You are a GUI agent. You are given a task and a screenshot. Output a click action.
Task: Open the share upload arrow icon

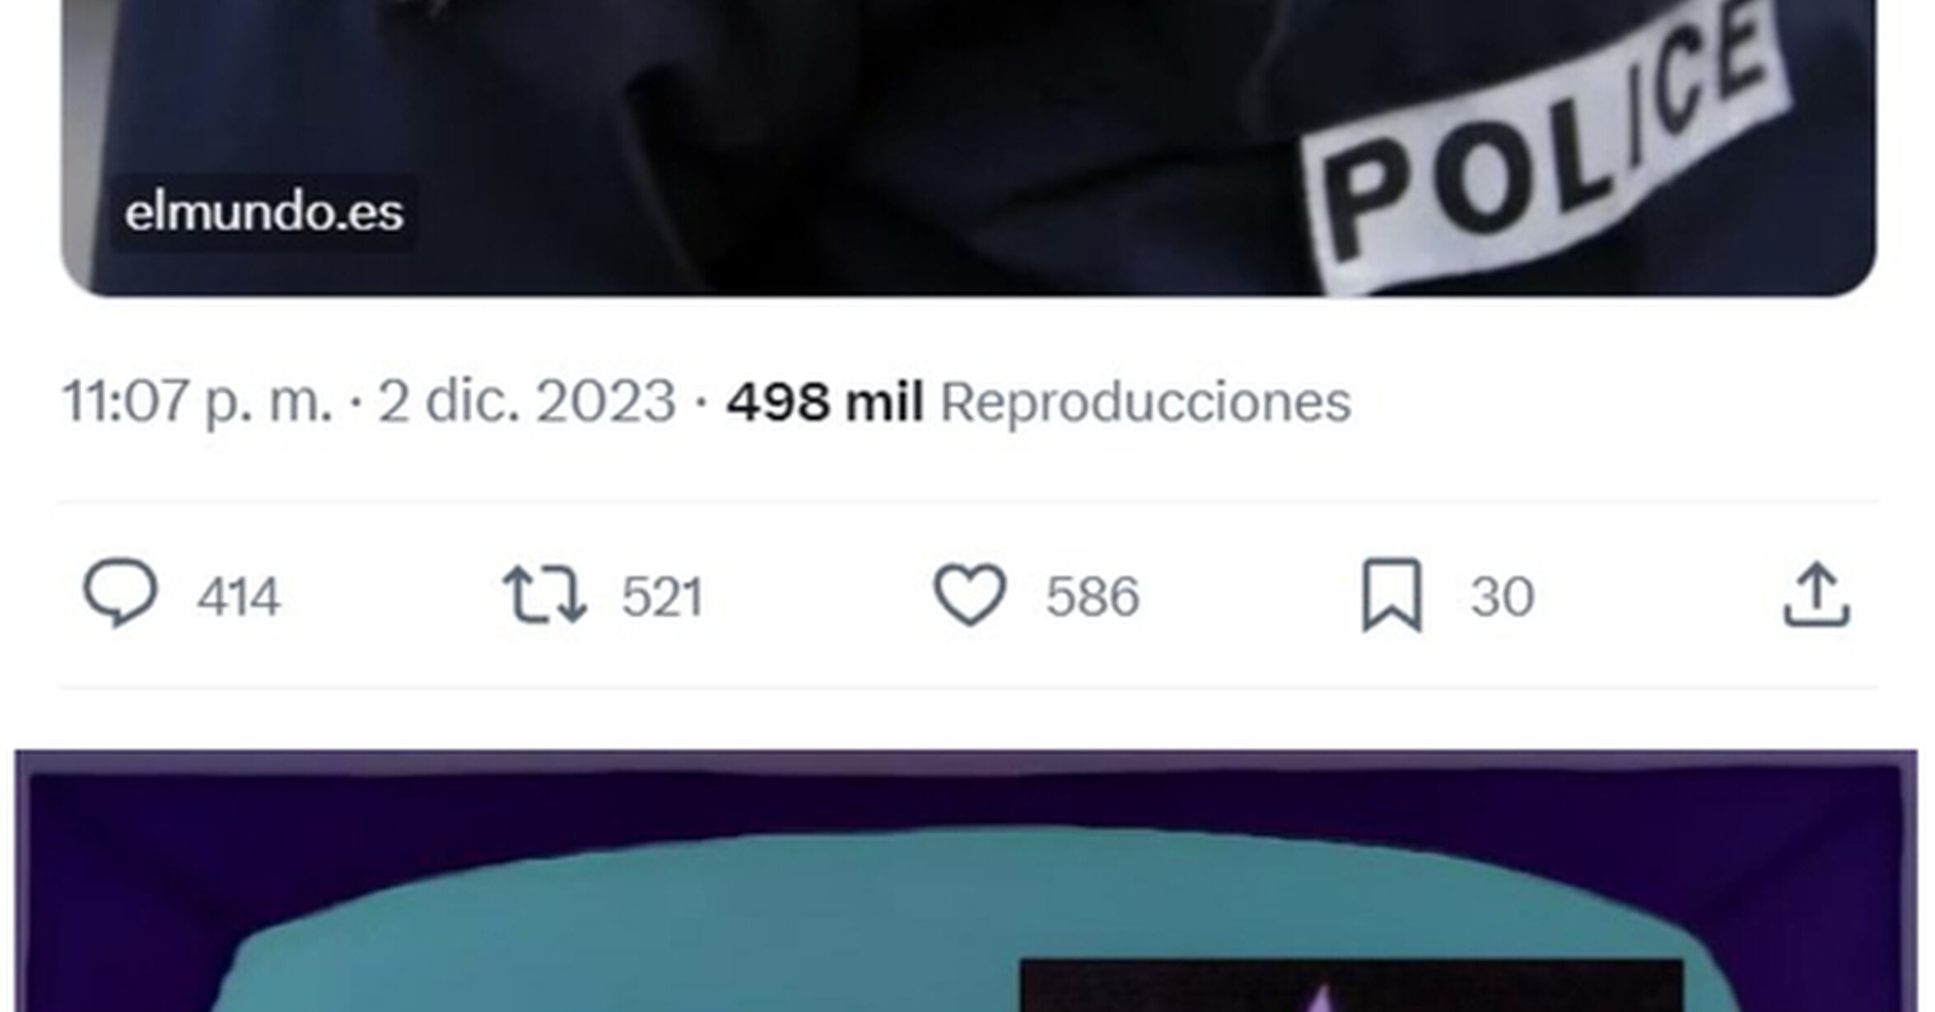pos(1817,595)
